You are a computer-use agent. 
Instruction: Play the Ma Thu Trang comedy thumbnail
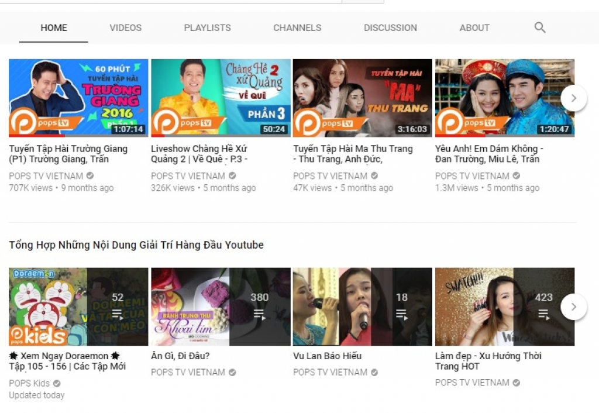point(363,98)
